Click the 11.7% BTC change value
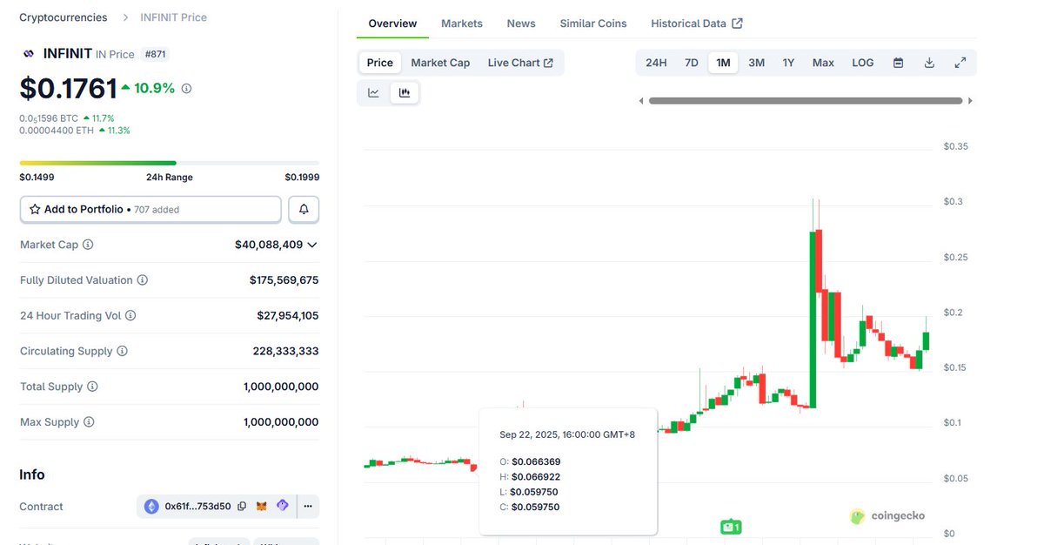1044x545 pixels. click(104, 118)
